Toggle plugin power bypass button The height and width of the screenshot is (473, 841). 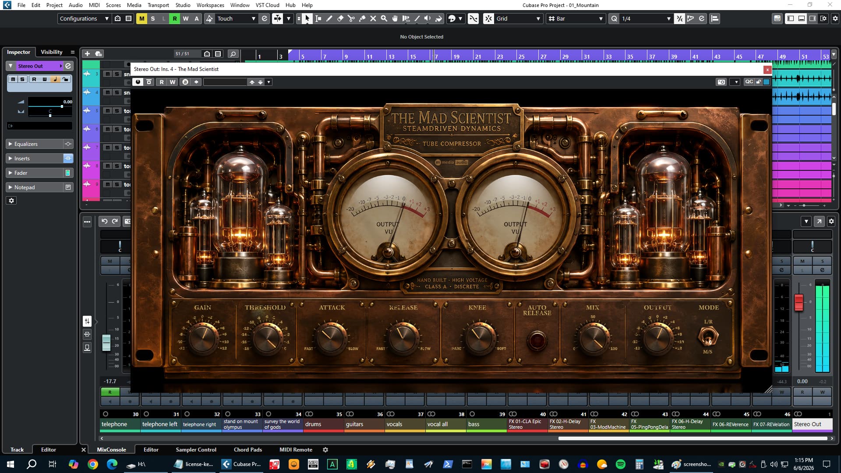[x=138, y=82]
